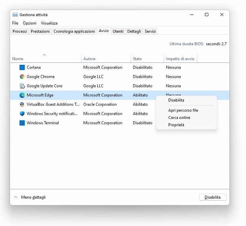Select the Microsoft Edge entry name
This screenshot has width=246, height=226.
click(x=40, y=95)
